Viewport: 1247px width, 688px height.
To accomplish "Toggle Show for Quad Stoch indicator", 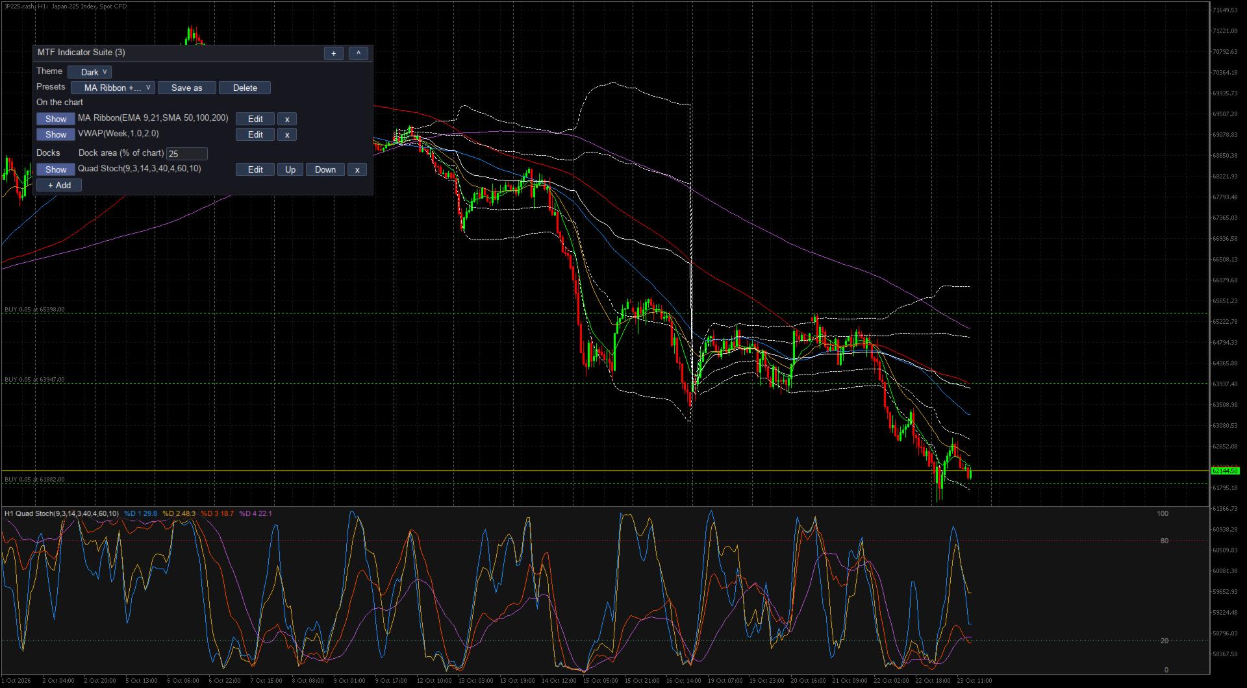I will point(56,169).
